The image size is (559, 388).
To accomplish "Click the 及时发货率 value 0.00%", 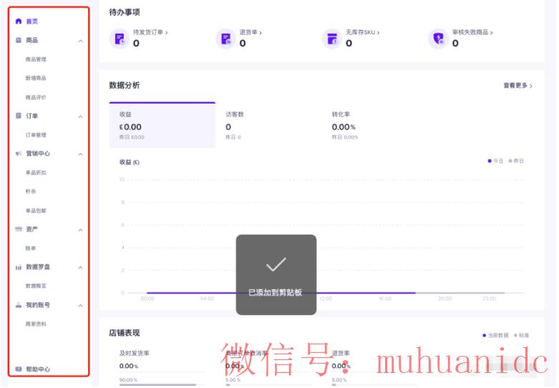I will point(129,366).
